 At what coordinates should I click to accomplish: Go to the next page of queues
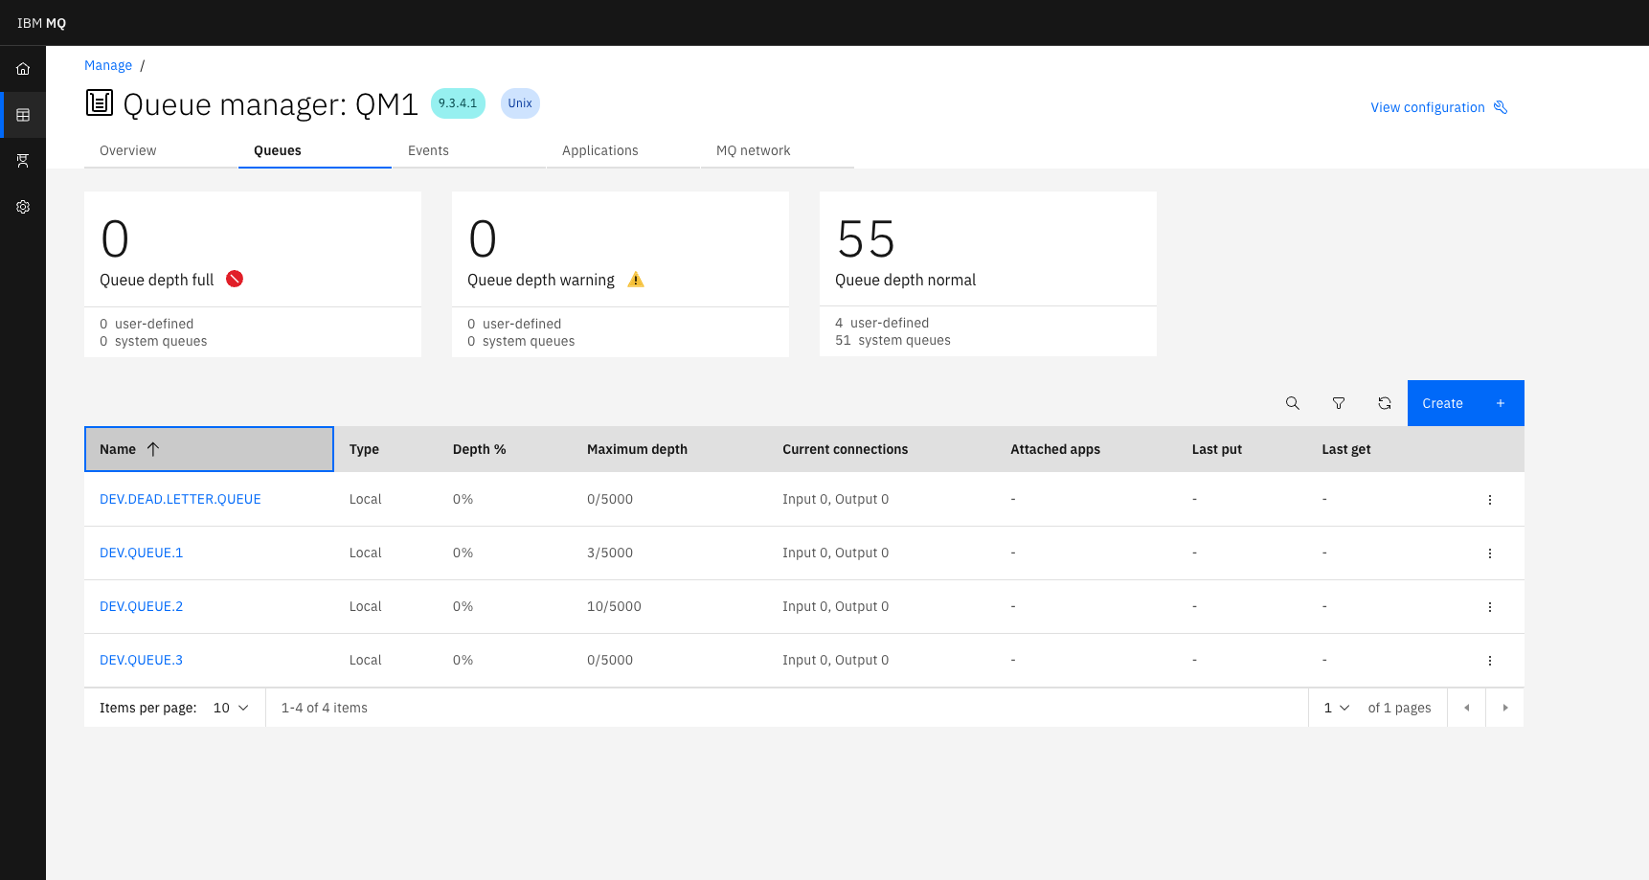(x=1504, y=707)
